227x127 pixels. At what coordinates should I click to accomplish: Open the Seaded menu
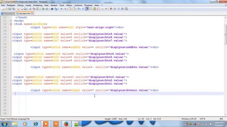(54, 5)
